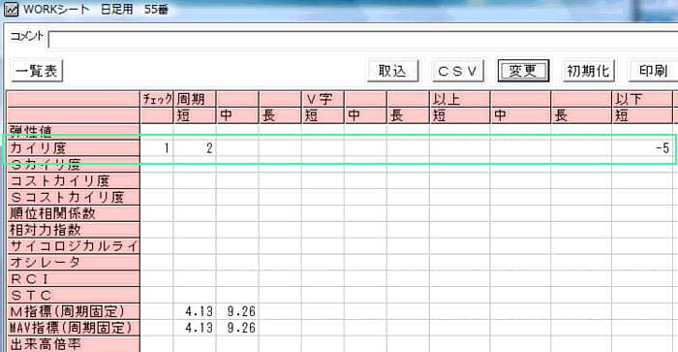678x352 pixels.
Task: Click the WORK sheet window title icon
Action: coord(11,9)
